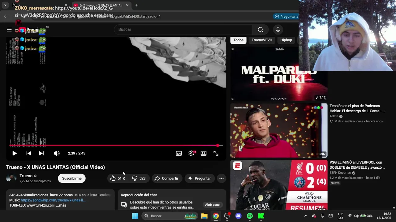Play the video with the play button
Image resolution: width=396 pixels, height=222 pixels.
[x=15, y=153]
